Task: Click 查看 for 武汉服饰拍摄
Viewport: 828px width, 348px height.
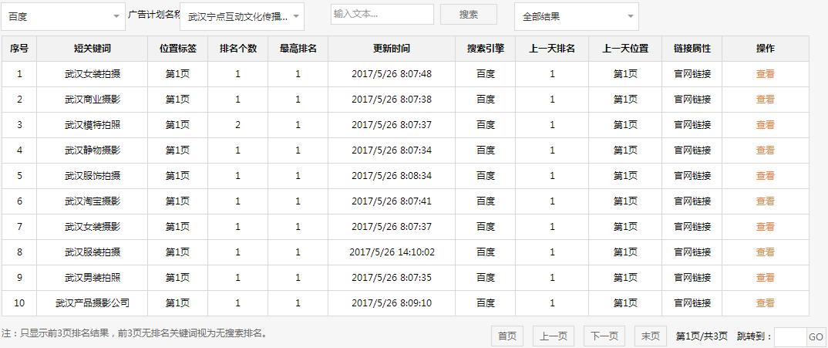Action: (765, 176)
